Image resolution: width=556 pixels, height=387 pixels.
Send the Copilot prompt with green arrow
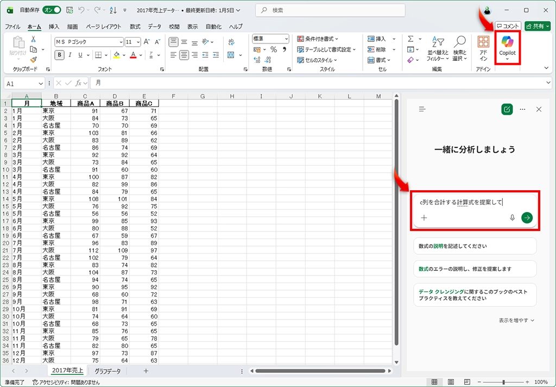pos(527,217)
